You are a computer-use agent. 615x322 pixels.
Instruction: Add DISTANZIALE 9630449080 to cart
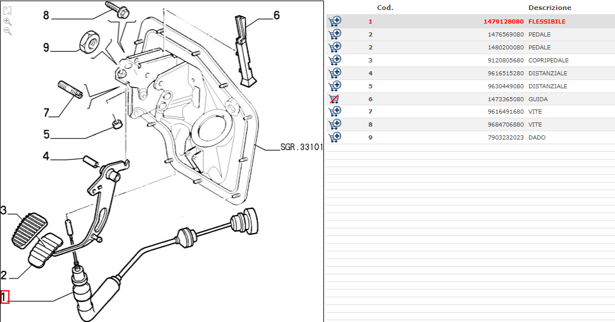(335, 86)
